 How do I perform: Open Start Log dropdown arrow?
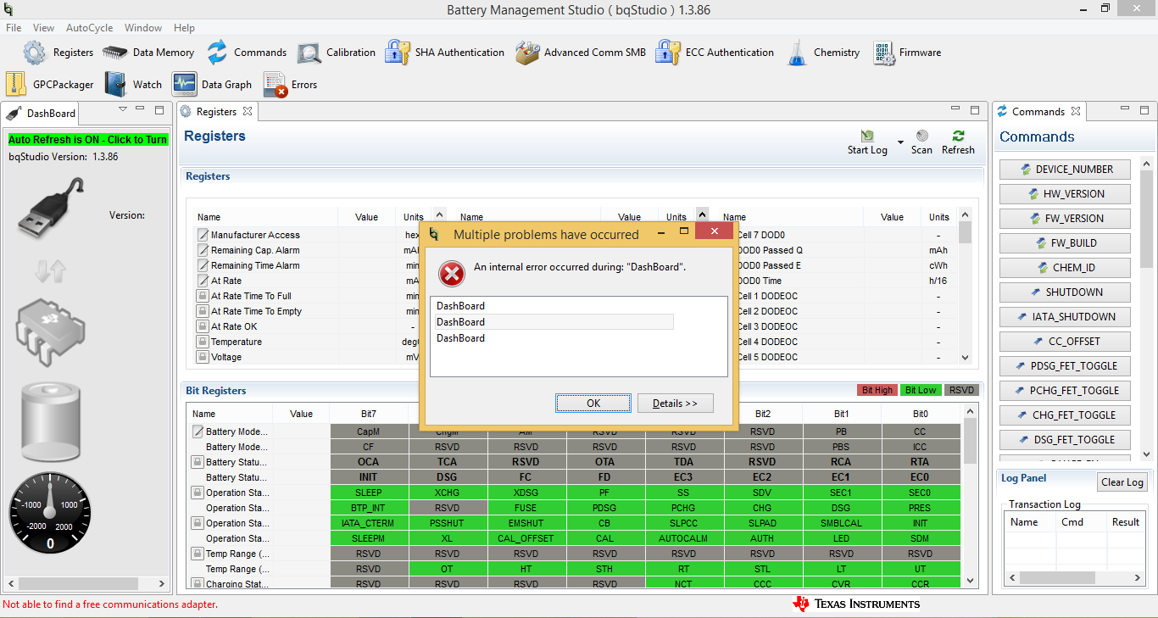[899, 141]
